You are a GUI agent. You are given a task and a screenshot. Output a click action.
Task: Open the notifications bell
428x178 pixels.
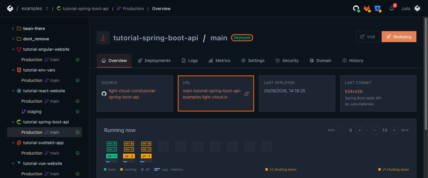392,9
